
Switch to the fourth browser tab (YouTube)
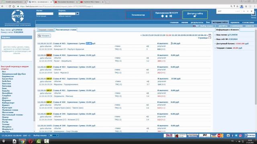92,2
